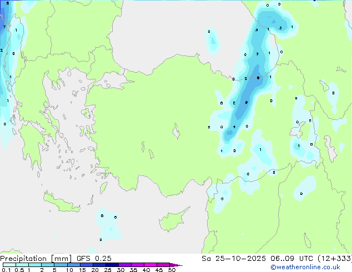Select the 0.5–1 mm legend color box
This screenshot has height=272, width=352.
22,265
